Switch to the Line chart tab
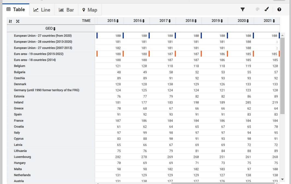The height and width of the screenshot is (184, 291). 42,10
